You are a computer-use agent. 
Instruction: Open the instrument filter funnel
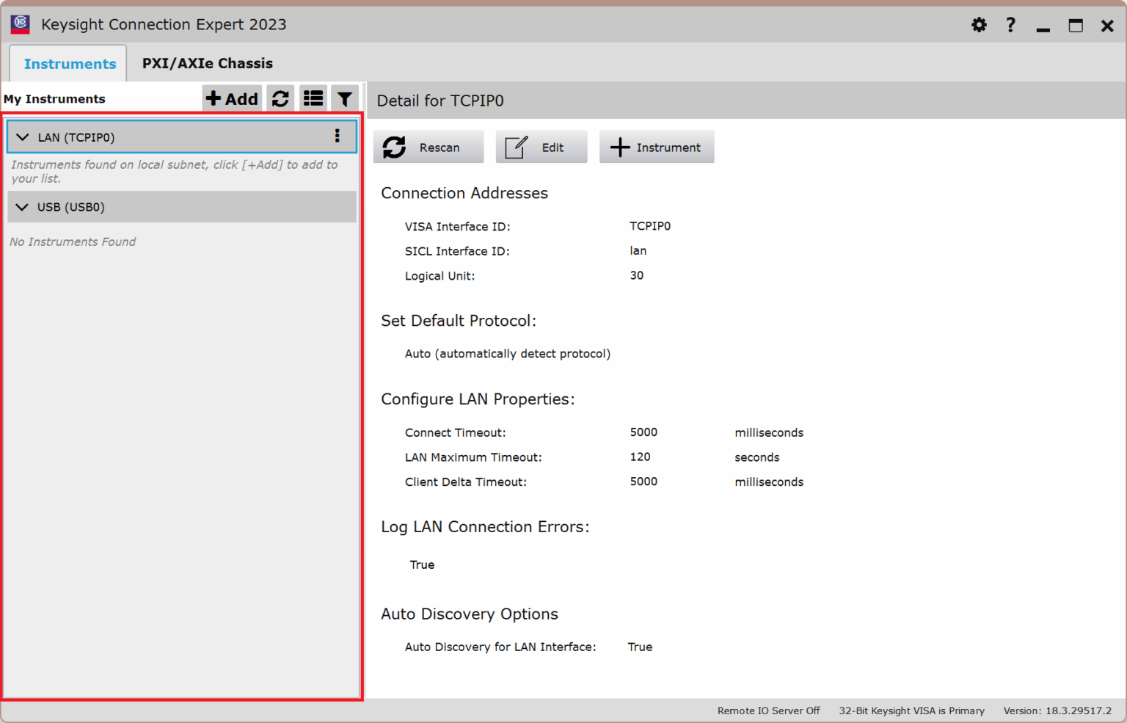pos(344,98)
